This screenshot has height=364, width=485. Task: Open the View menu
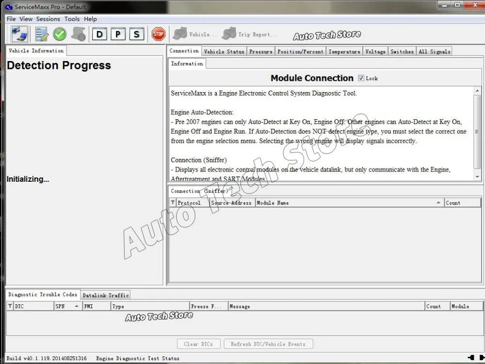(26, 19)
